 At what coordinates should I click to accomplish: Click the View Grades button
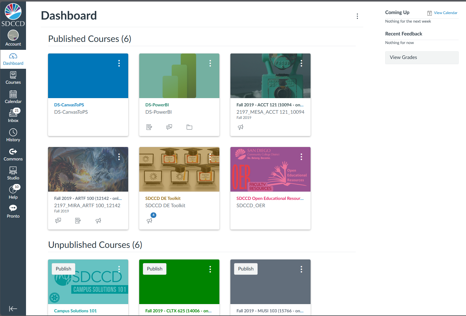422,57
